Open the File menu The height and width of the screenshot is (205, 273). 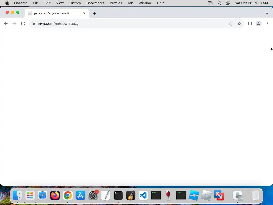click(36, 3)
